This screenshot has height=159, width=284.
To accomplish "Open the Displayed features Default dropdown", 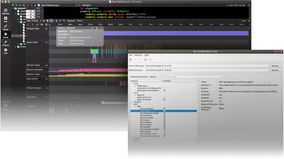I will 155,77.
